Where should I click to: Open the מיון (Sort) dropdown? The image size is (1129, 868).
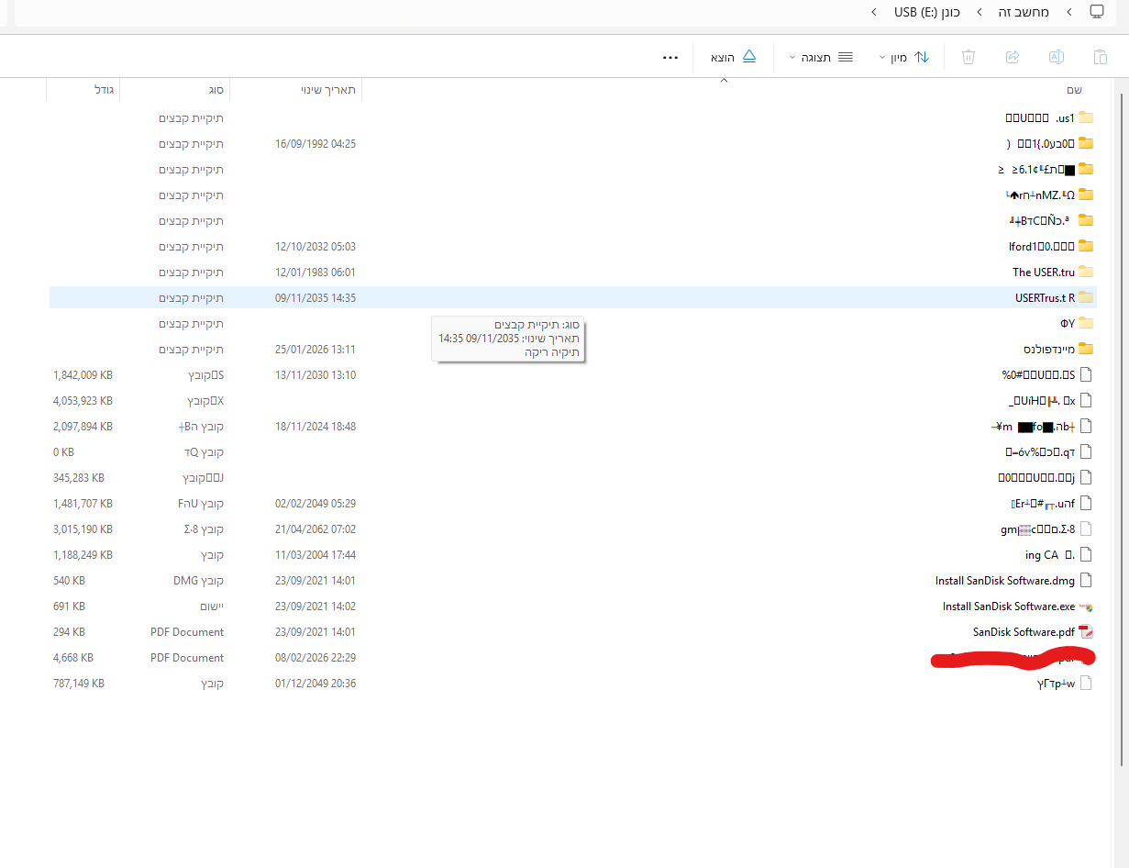click(x=904, y=57)
